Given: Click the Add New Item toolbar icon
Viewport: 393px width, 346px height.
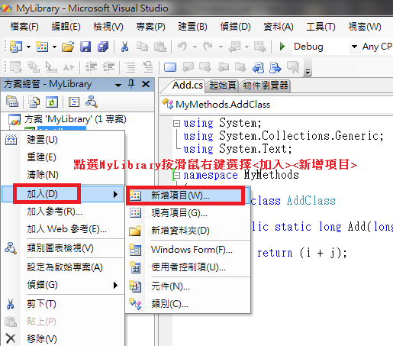Looking at the screenshot, I should tap(42, 47).
